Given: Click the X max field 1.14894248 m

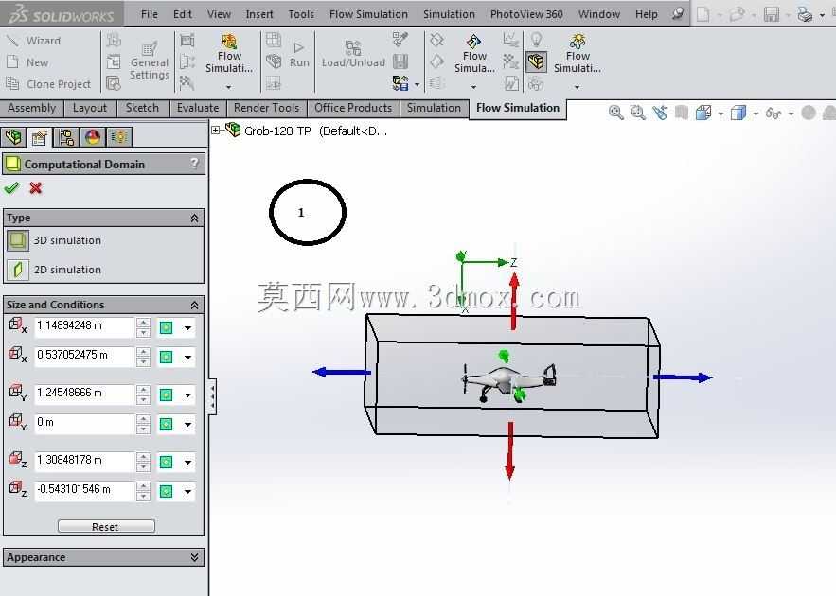Looking at the screenshot, I should click(x=83, y=327).
